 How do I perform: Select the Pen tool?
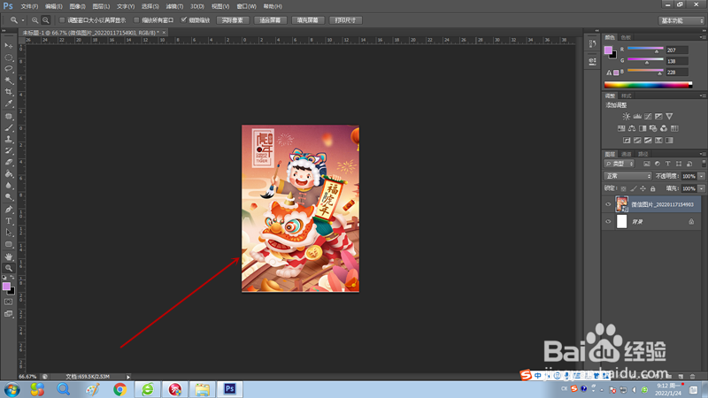click(9, 210)
